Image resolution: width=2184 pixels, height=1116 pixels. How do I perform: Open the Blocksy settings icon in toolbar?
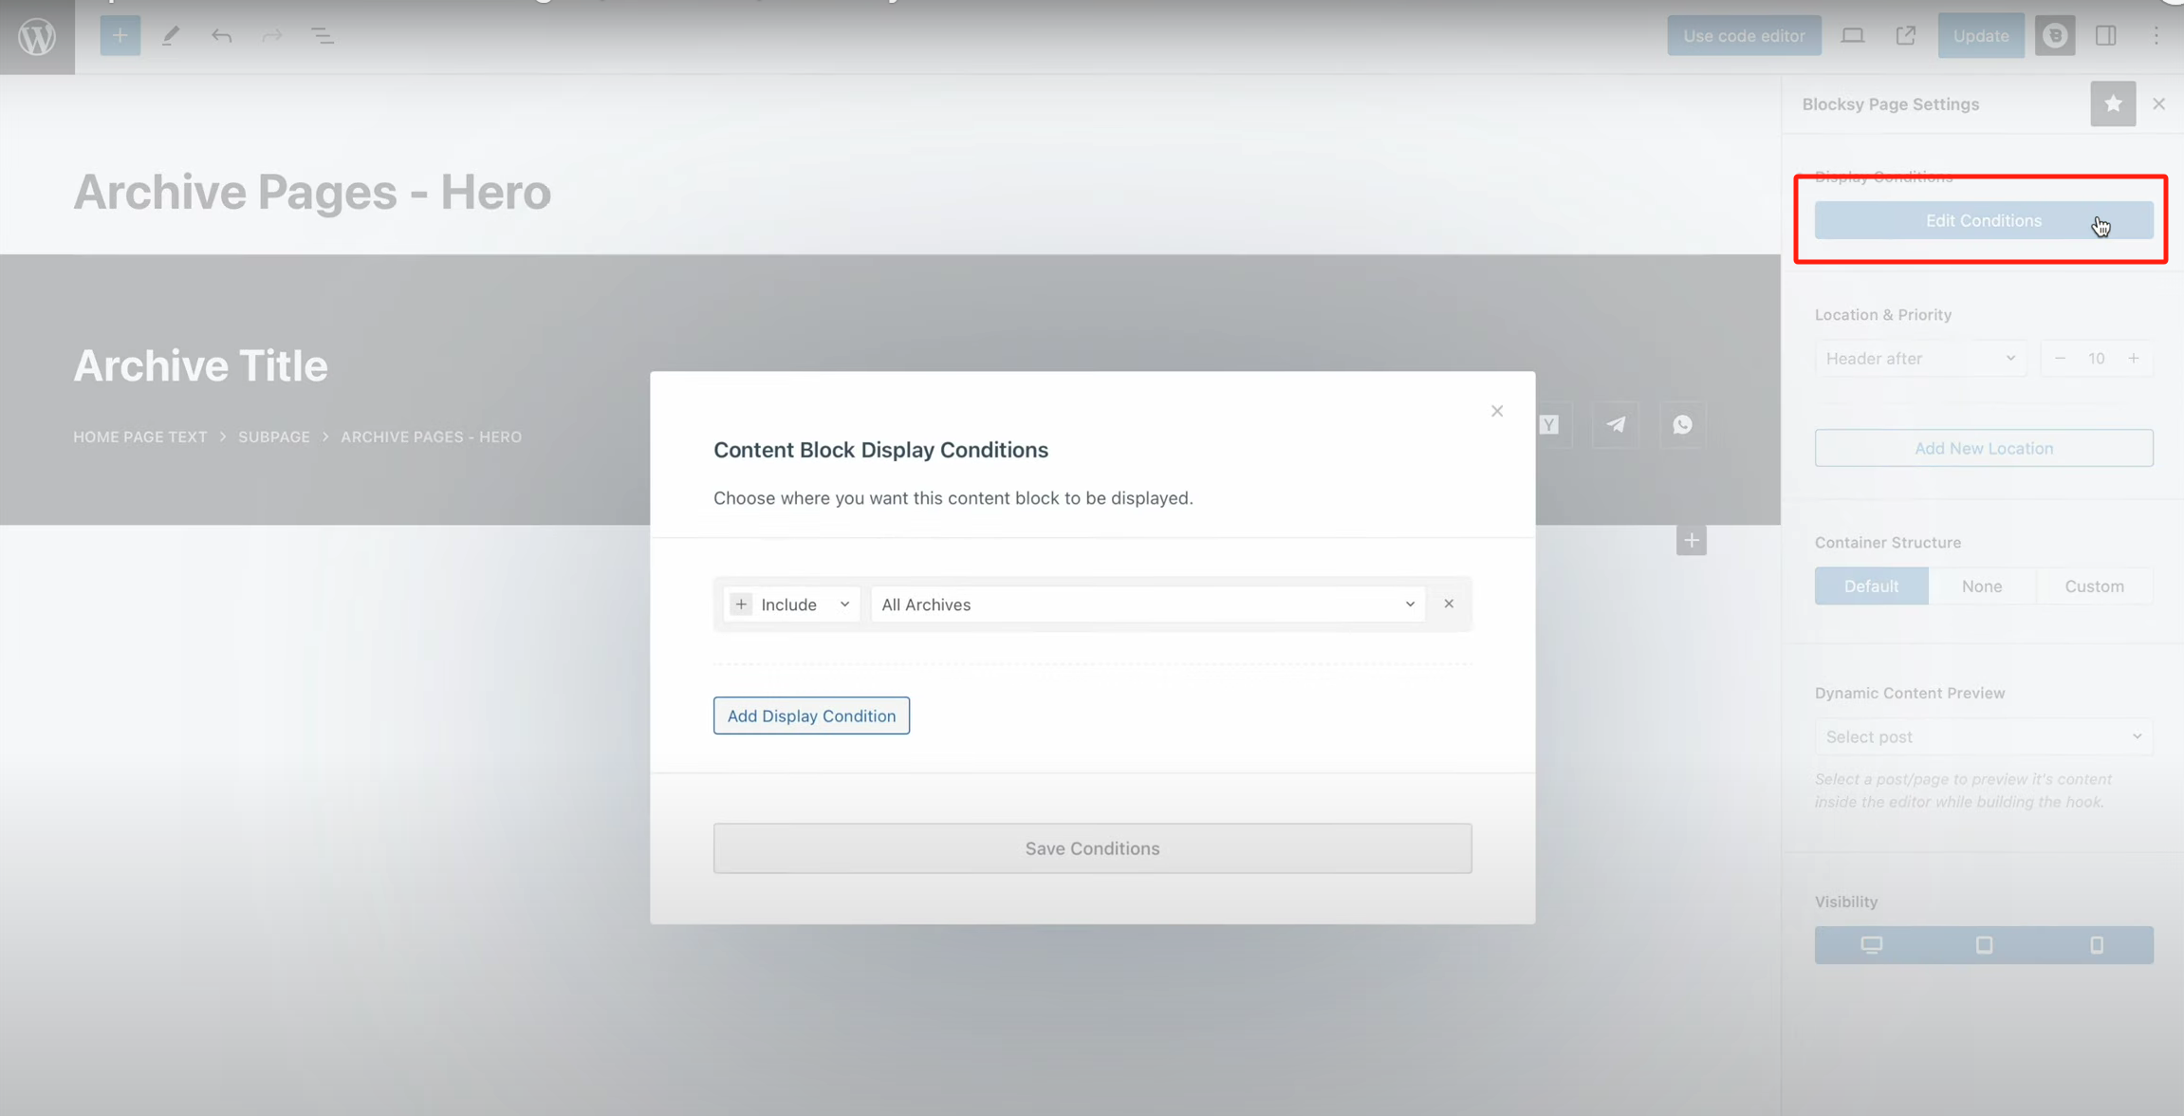point(2055,36)
